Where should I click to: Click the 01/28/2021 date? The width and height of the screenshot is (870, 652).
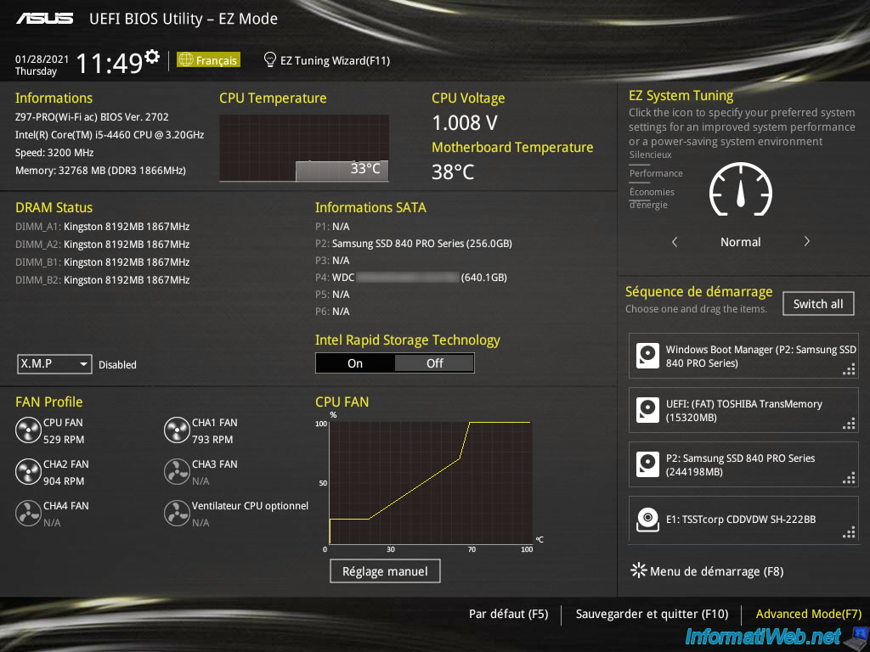pos(42,59)
